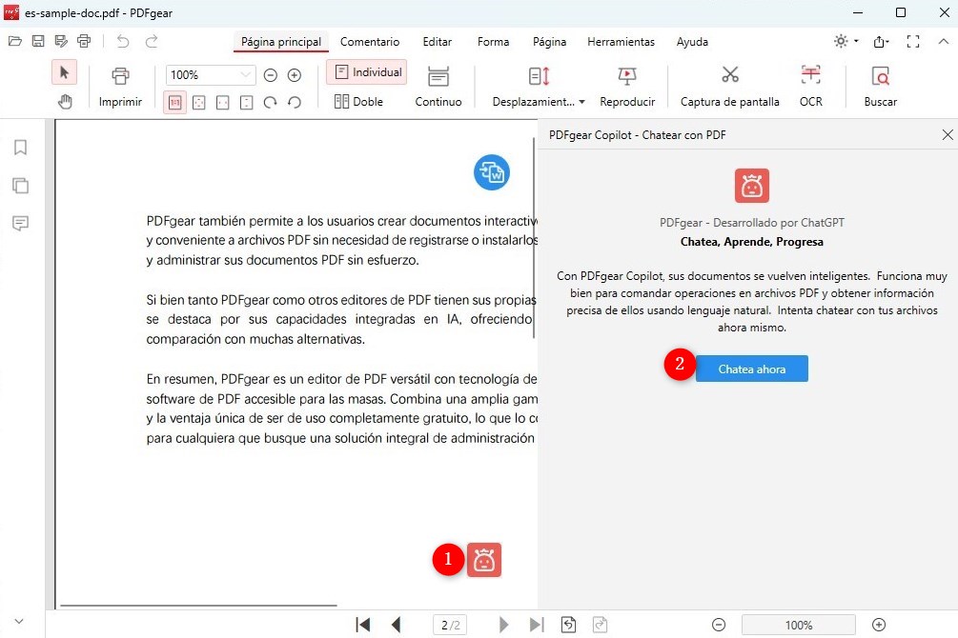Click the document horizontal scrollbar

pyautogui.click(x=198, y=606)
